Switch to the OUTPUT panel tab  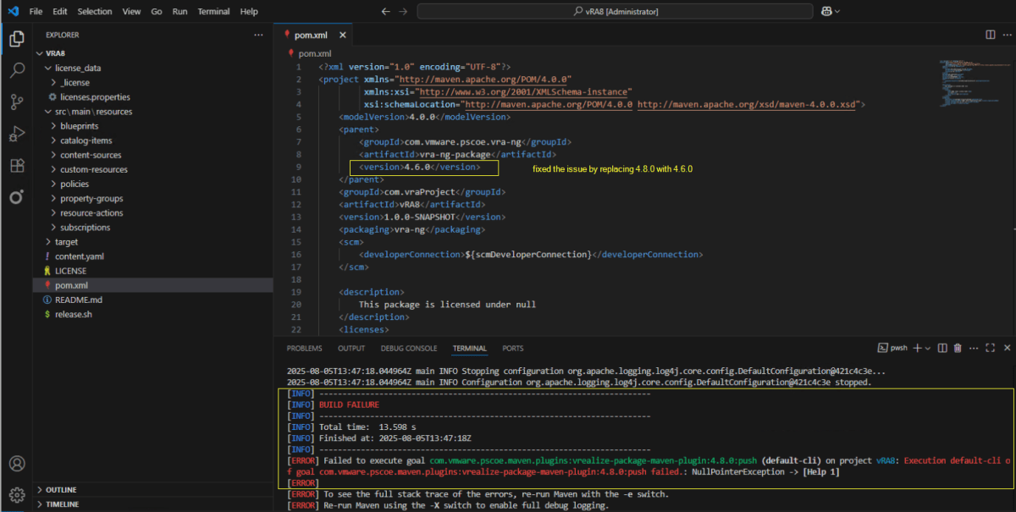(x=351, y=348)
